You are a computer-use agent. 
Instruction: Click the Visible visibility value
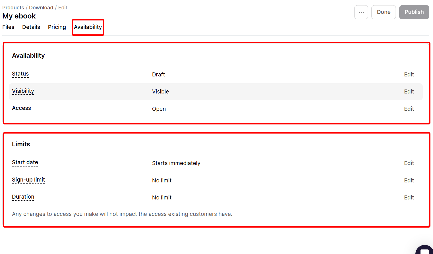tap(160, 91)
